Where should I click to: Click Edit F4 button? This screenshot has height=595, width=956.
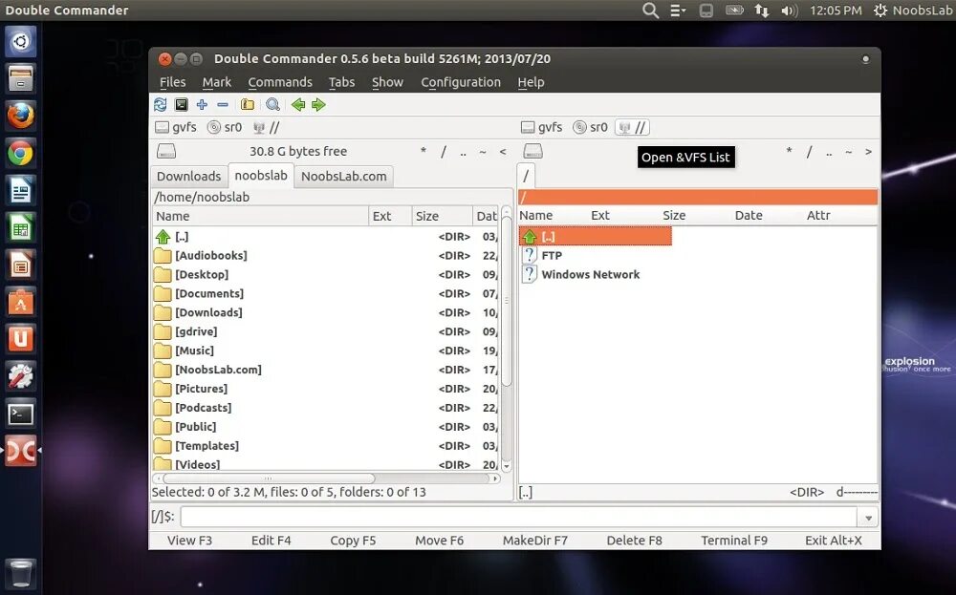[x=272, y=541]
